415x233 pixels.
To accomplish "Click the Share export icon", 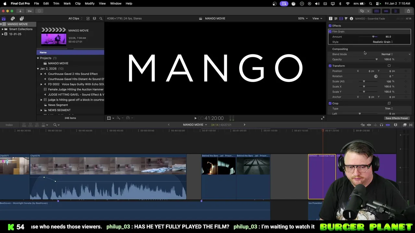I will 409,11.
